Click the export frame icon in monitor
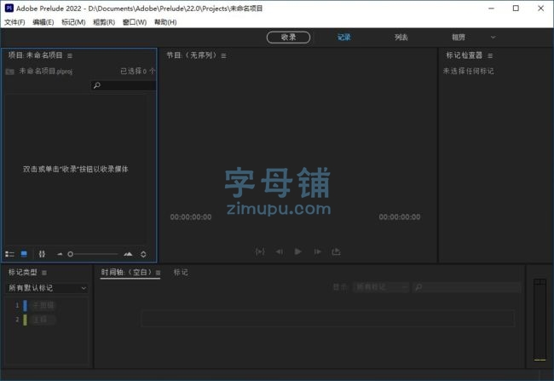The image size is (554, 381). click(x=336, y=251)
